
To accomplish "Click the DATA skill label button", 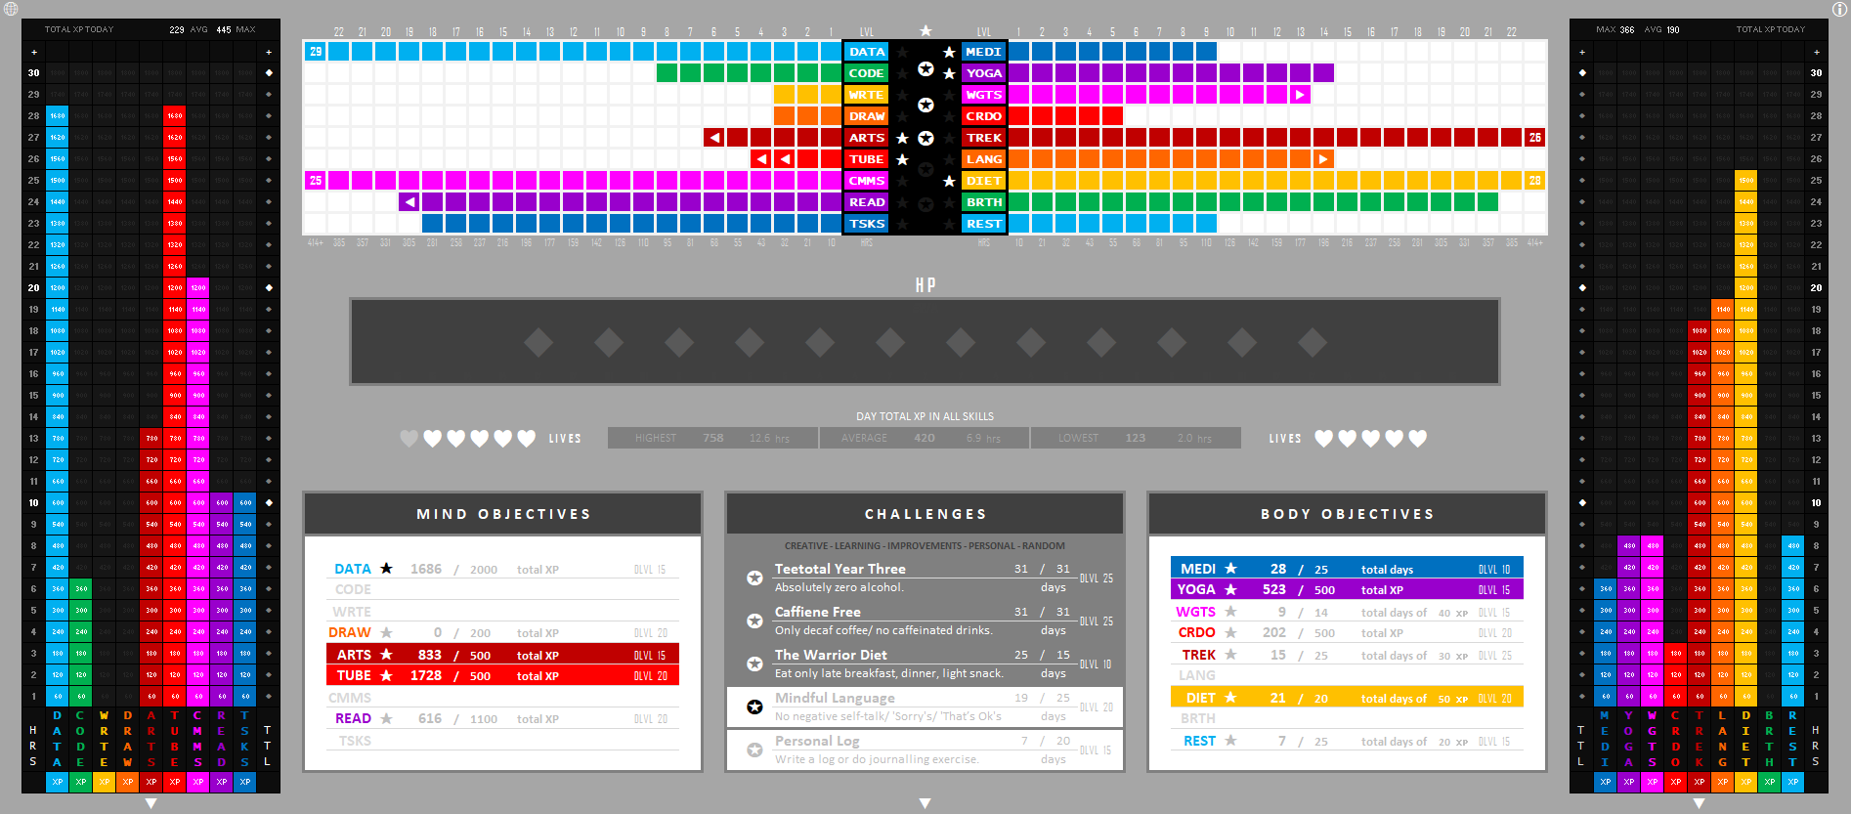I will coord(866,52).
